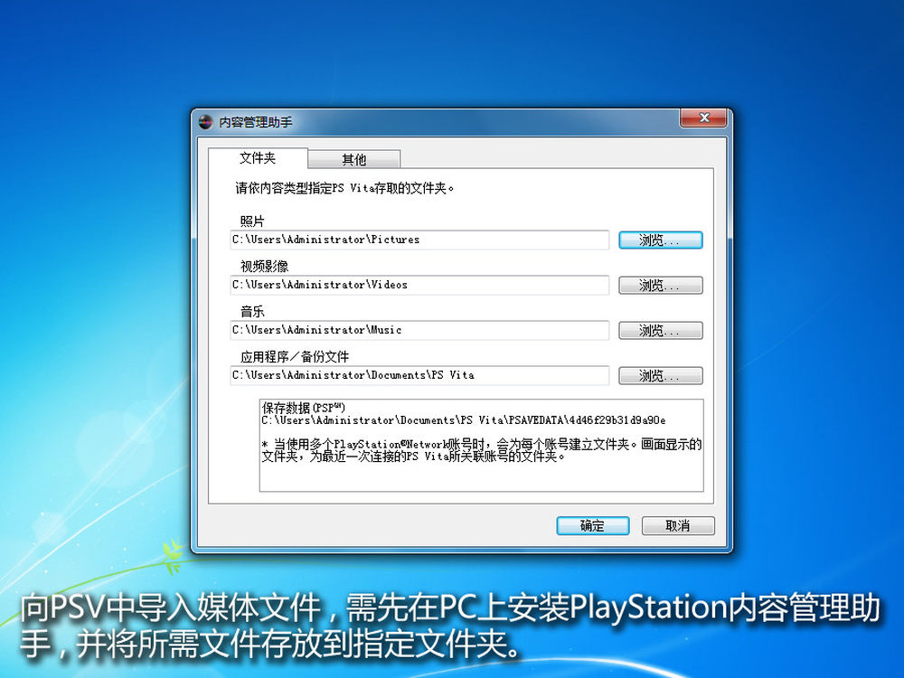This screenshot has width=904, height=678.
Task: Browse for the 应用程序／备份文件 folder
Action: coord(661,376)
